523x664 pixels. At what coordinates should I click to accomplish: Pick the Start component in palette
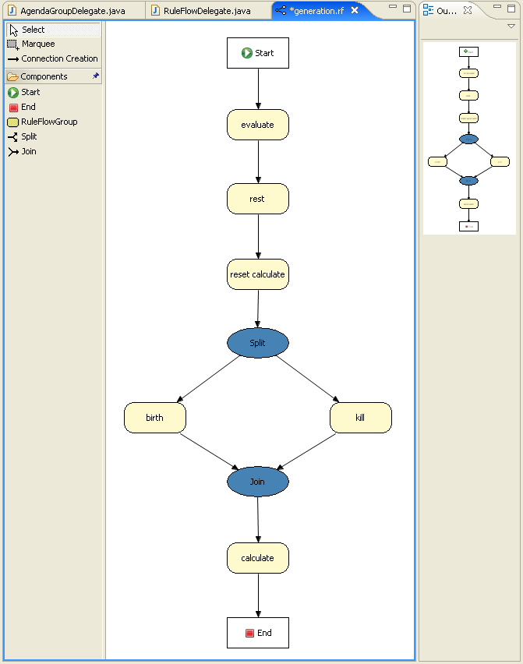tap(24, 92)
